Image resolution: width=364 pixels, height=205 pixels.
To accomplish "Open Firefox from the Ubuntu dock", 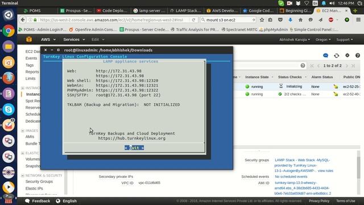I will tap(9, 78).
